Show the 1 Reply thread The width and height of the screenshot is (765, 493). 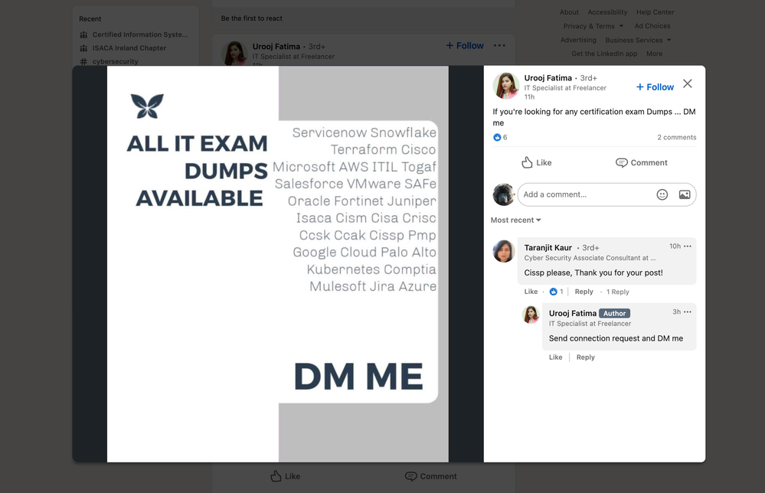click(x=617, y=292)
